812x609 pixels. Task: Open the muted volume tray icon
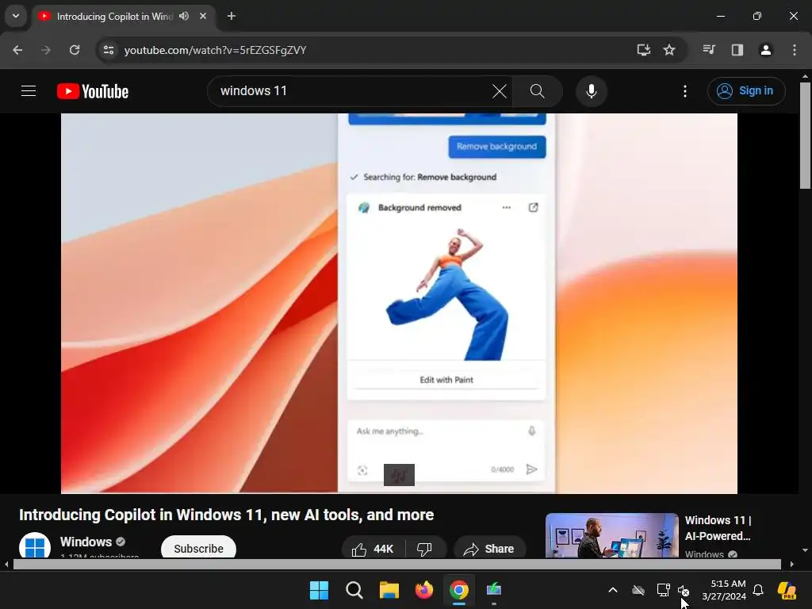pos(684,591)
